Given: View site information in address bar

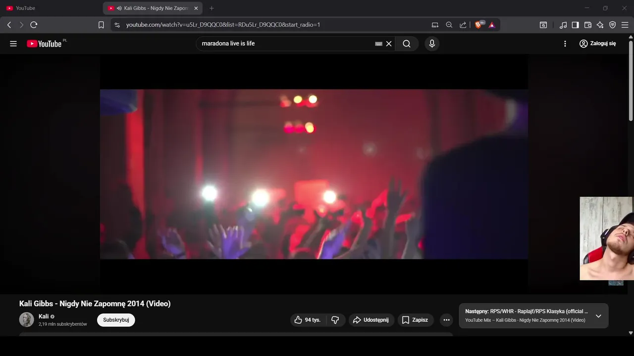Looking at the screenshot, I should [117, 25].
